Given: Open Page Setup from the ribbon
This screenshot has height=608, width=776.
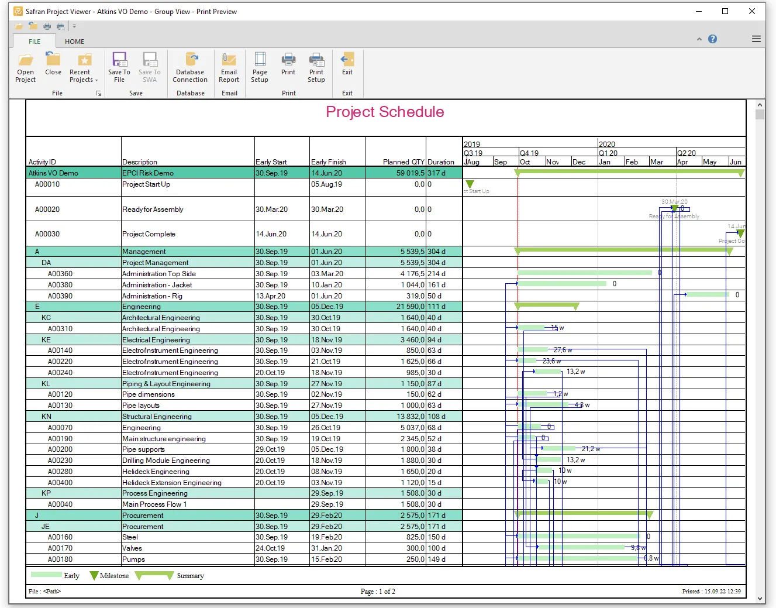Looking at the screenshot, I should [x=260, y=68].
